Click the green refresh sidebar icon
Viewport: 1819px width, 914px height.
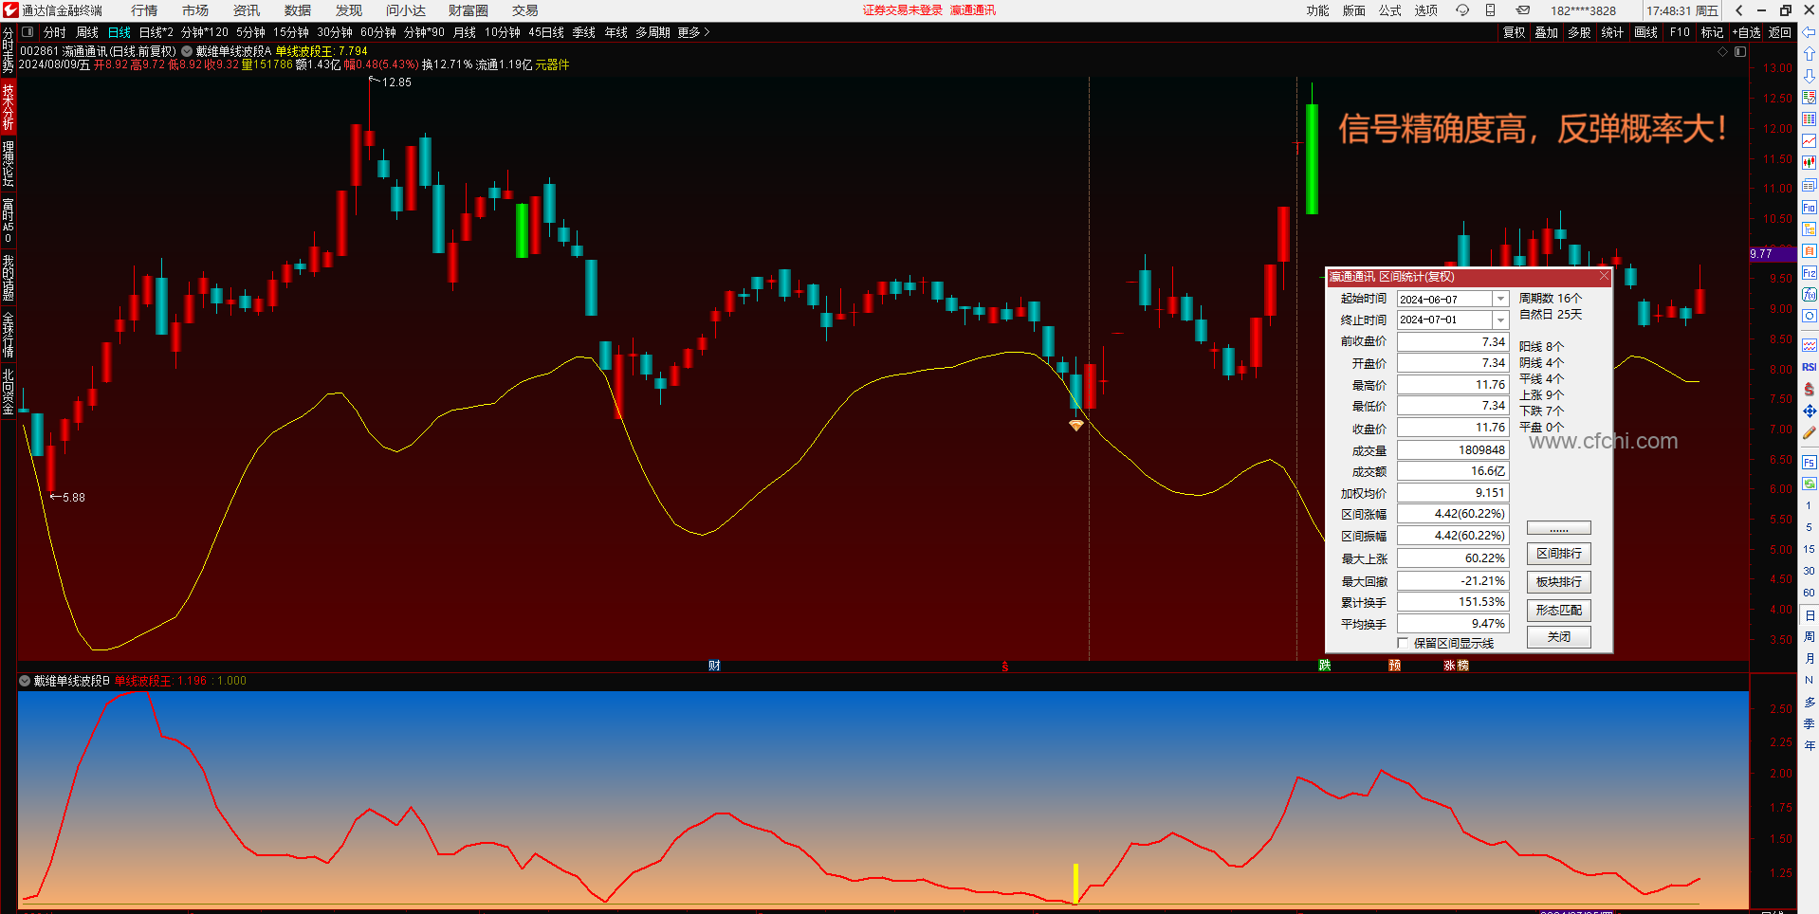1809,484
